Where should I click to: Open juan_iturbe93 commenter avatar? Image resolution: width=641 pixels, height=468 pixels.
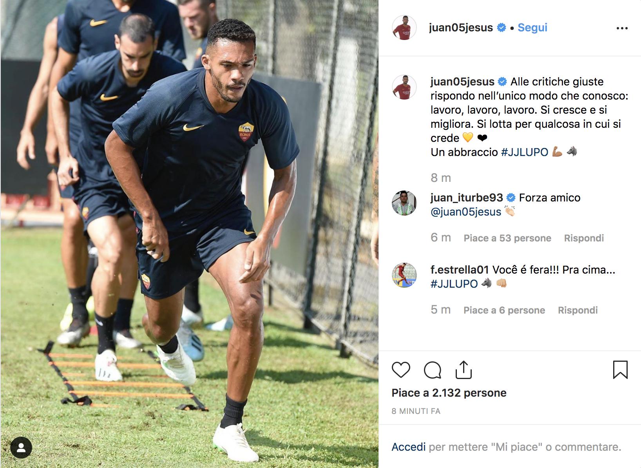pyautogui.click(x=404, y=203)
